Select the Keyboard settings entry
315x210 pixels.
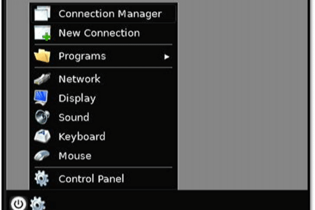point(103,136)
